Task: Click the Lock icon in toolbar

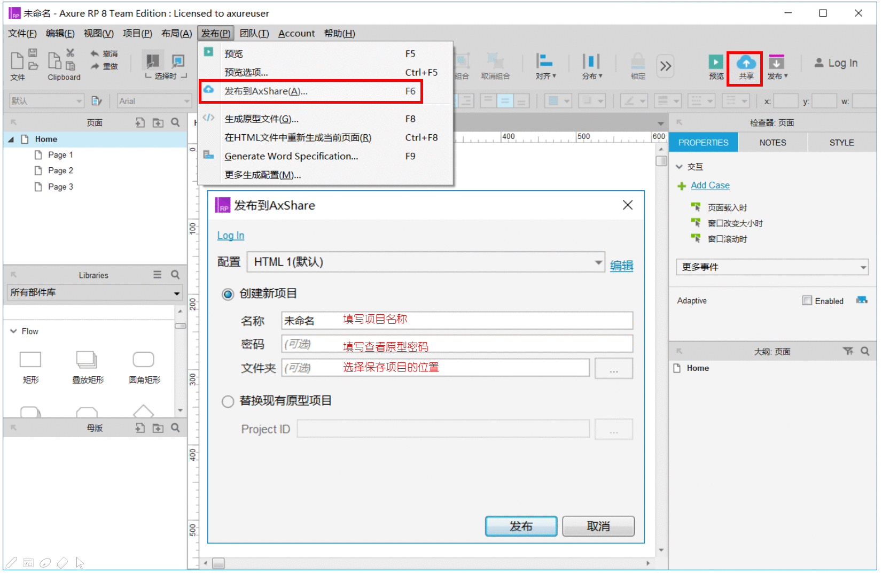Action: click(x=638, y=61)
